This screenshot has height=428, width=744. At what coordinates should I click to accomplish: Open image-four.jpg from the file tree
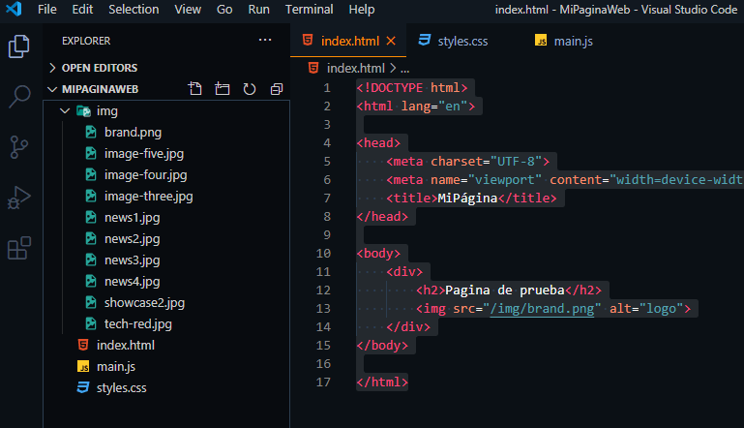(146, 175)
